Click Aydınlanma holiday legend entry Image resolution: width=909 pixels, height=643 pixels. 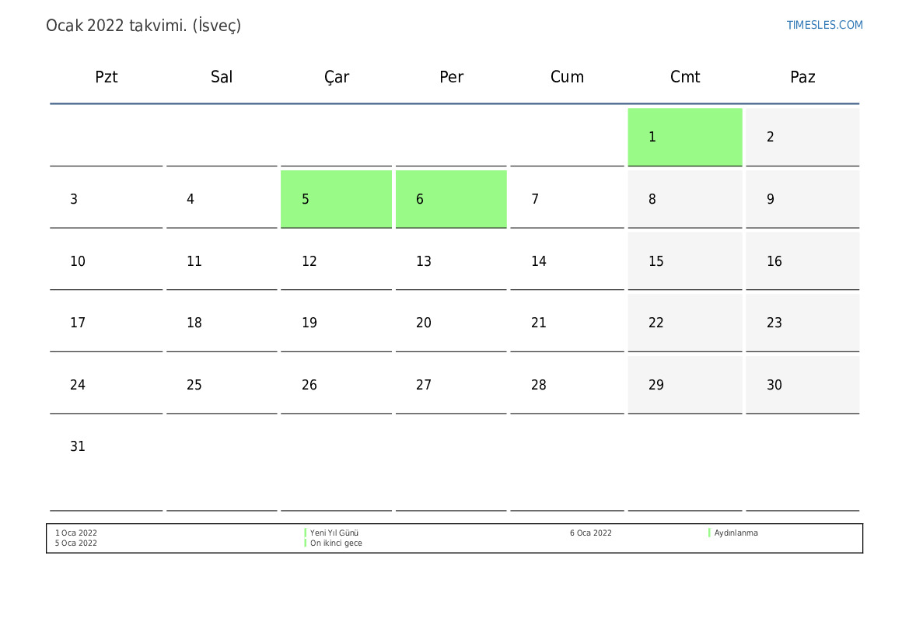click(736, 533)
